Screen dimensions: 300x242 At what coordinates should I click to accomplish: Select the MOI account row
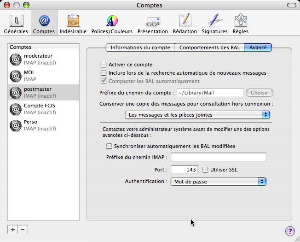(43, 76)
